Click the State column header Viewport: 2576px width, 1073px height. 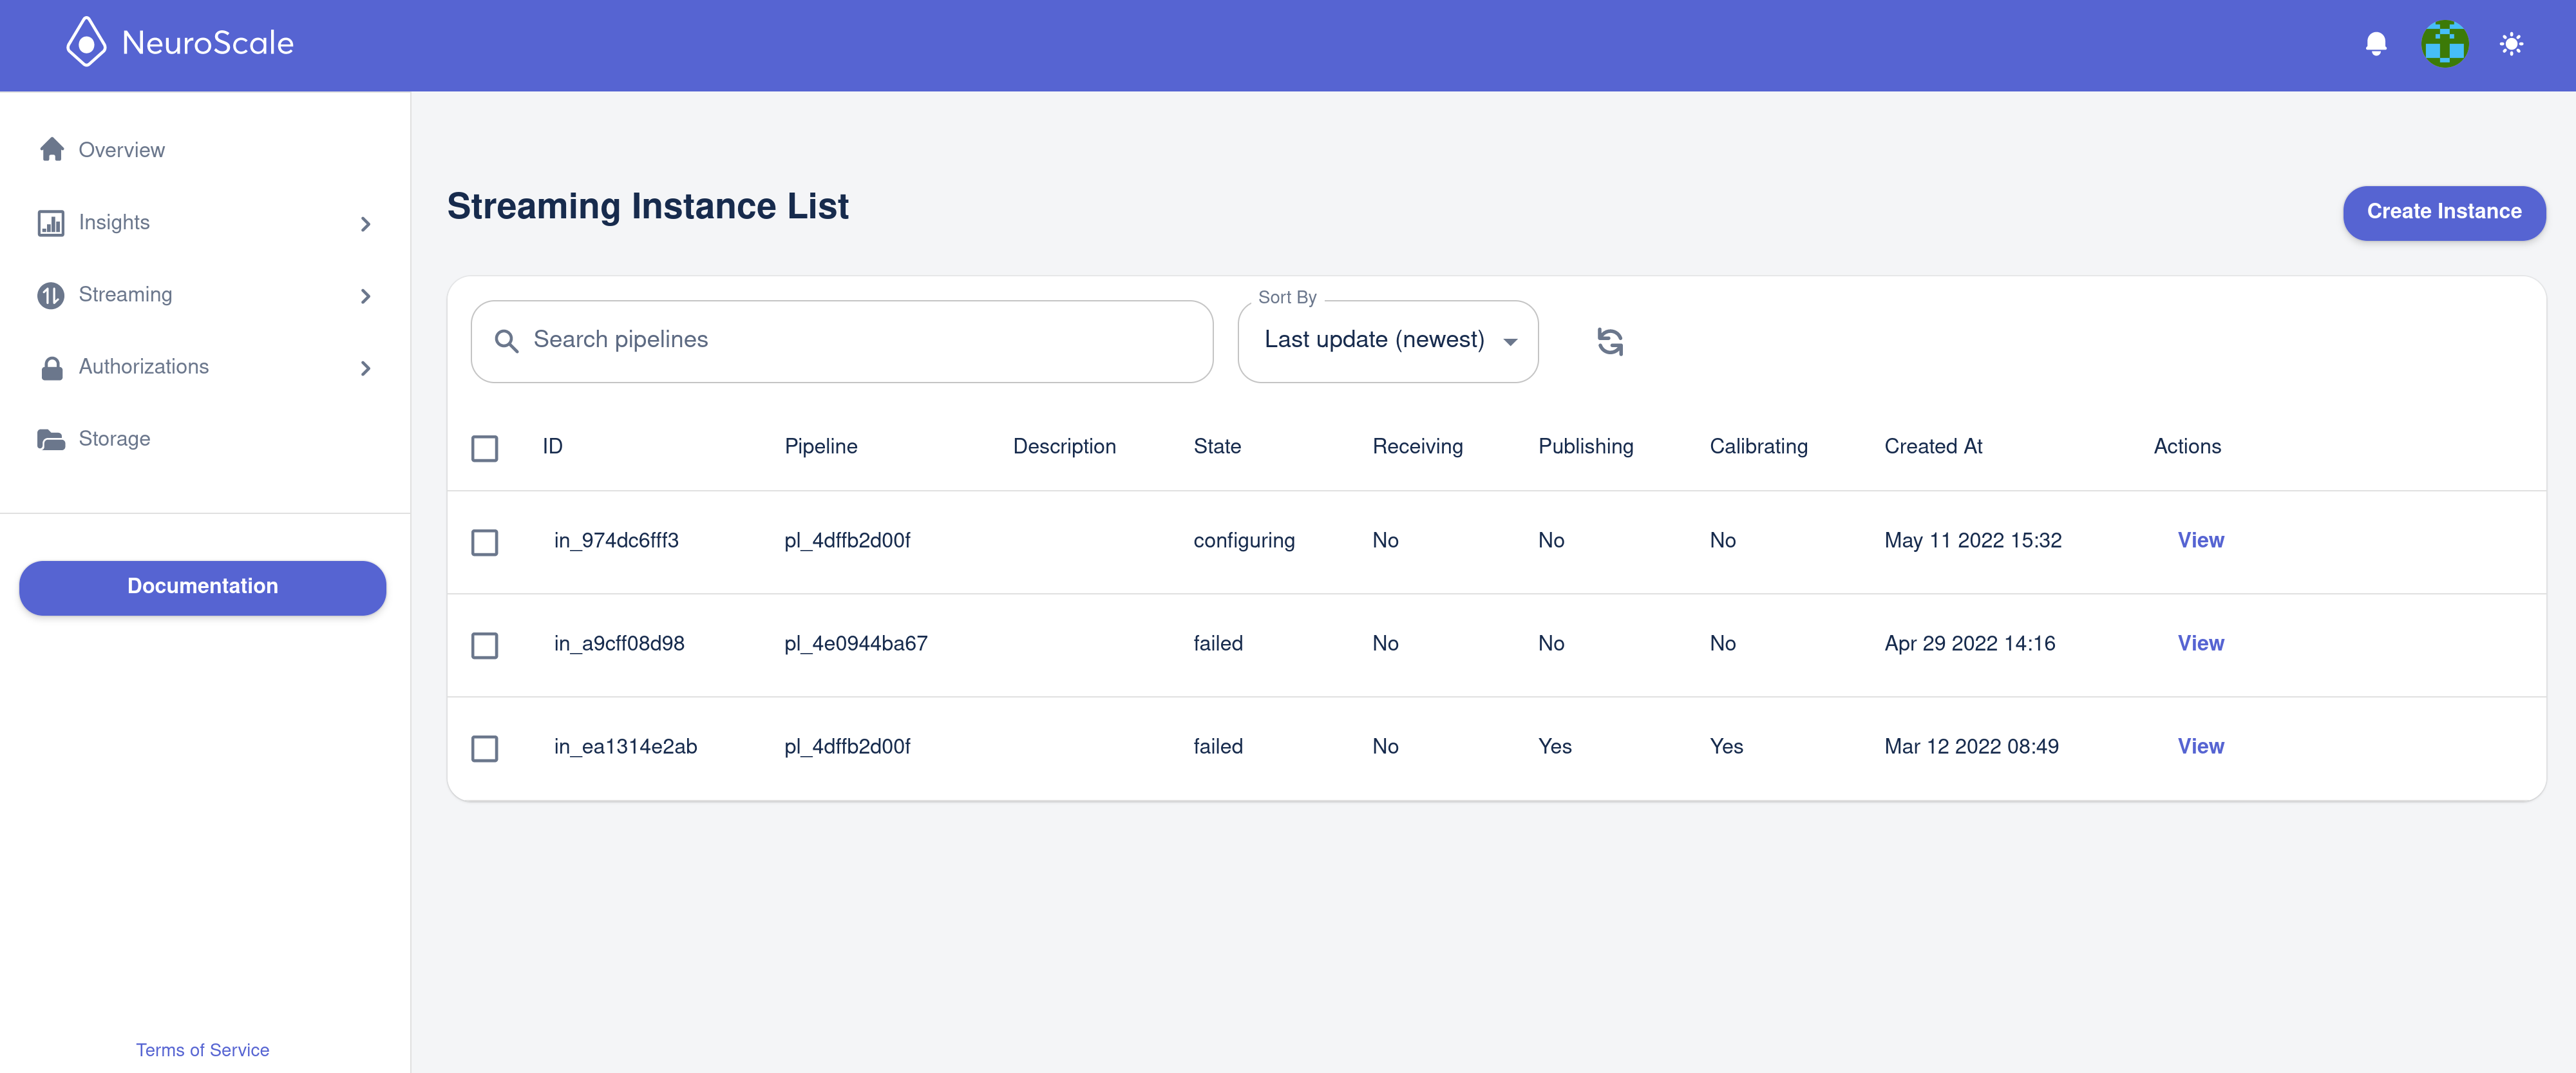pos(1217,447)
